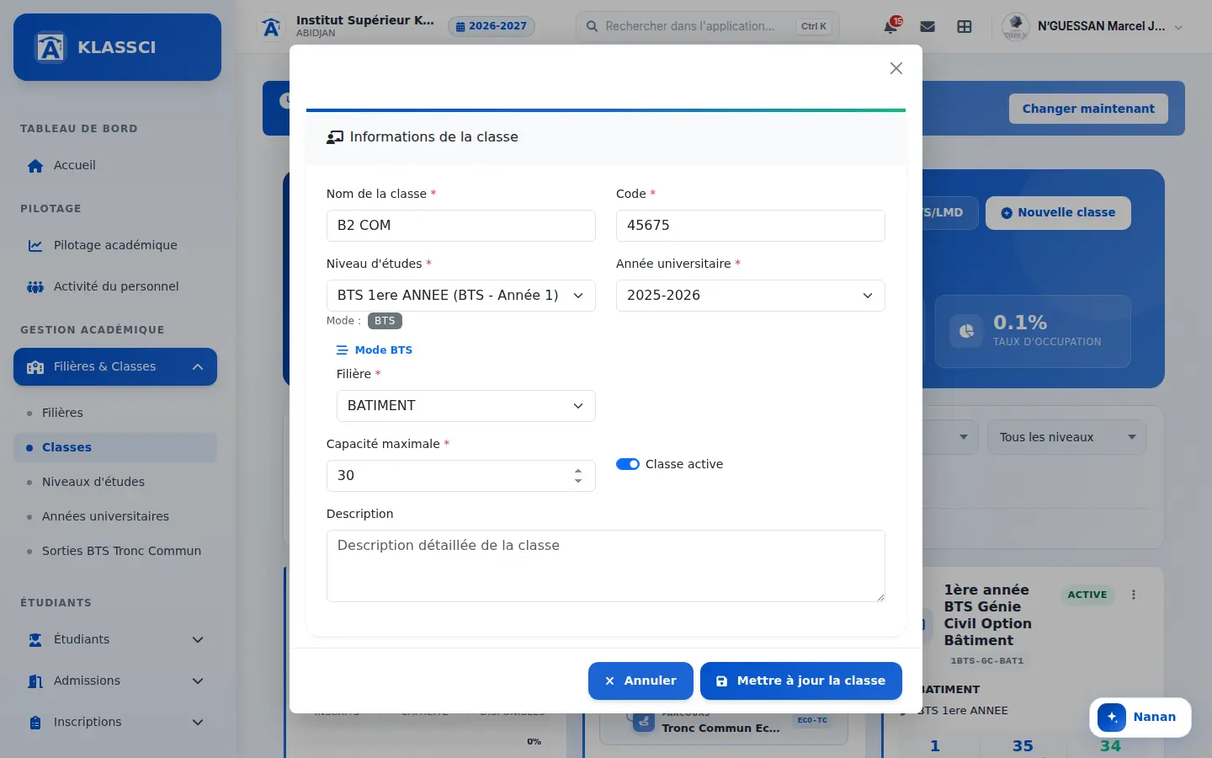
Task: Open Sorties BTS Tronc Commun
Action: (x=115, y=551)
